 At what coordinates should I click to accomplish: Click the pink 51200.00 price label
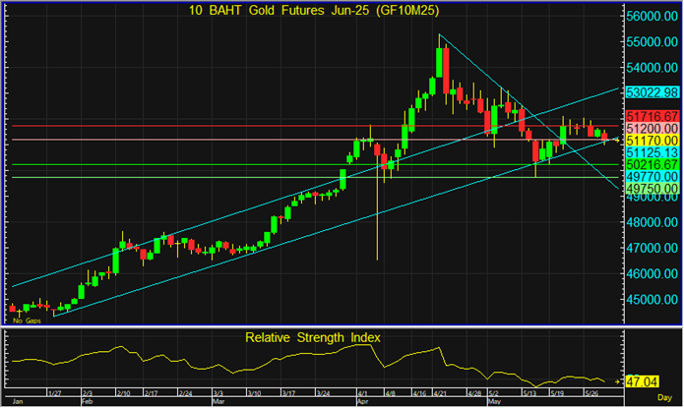[x=653, y=129]
